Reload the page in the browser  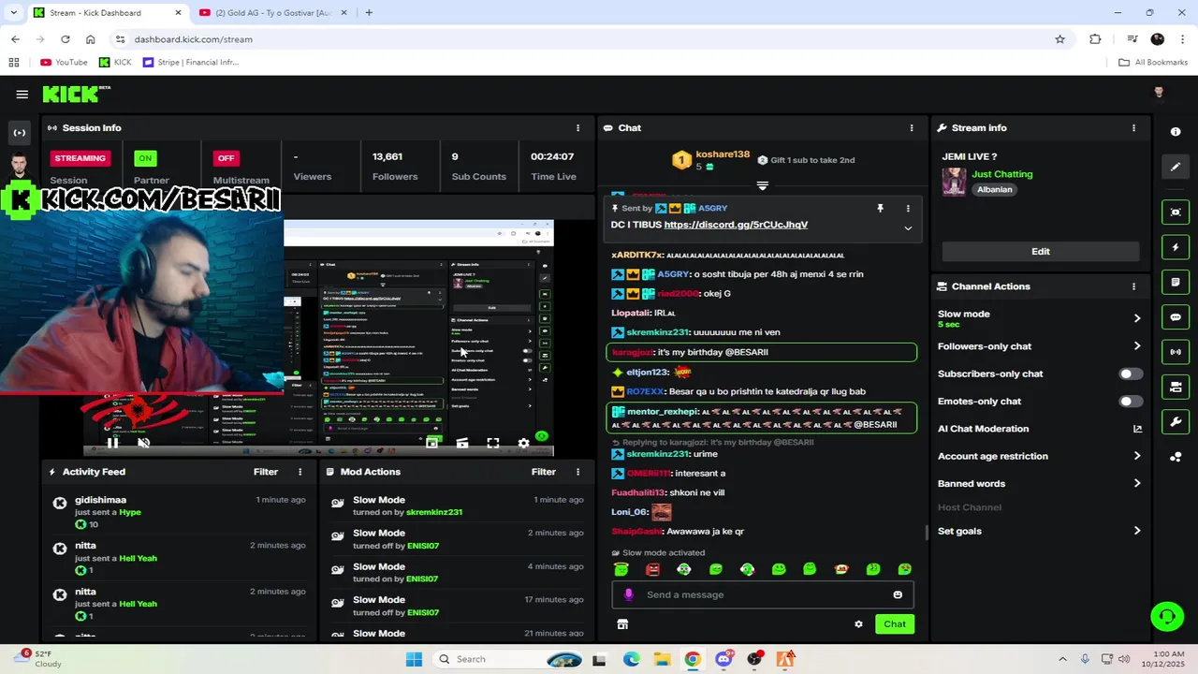(65, 39)
